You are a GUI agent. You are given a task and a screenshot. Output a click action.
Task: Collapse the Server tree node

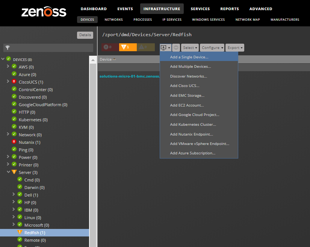pos(8,172)
